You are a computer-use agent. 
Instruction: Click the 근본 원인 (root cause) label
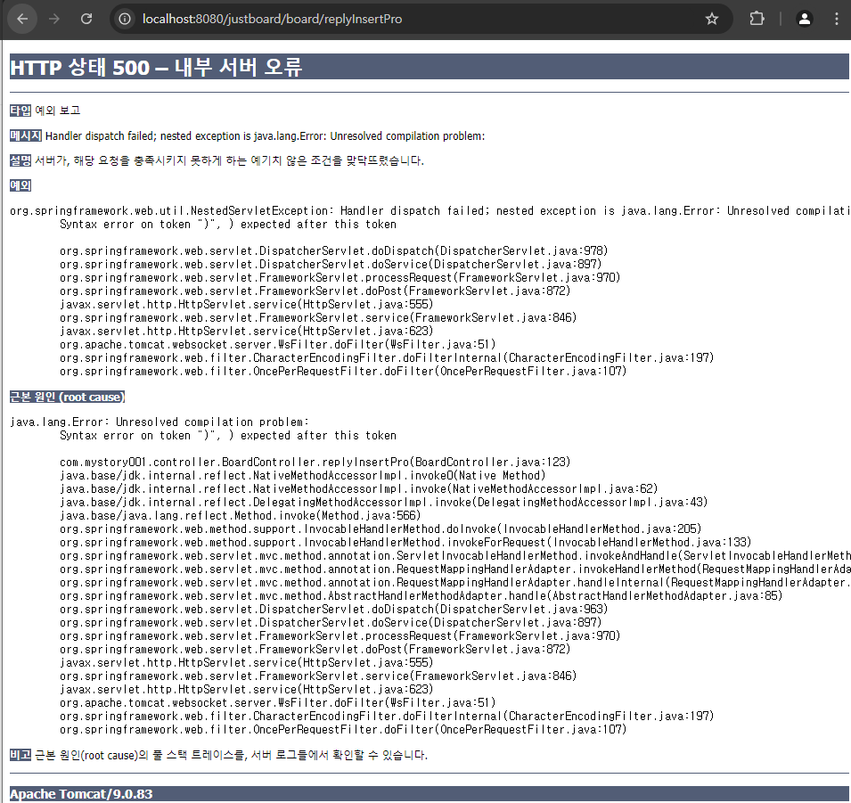[x=68, y=397]
